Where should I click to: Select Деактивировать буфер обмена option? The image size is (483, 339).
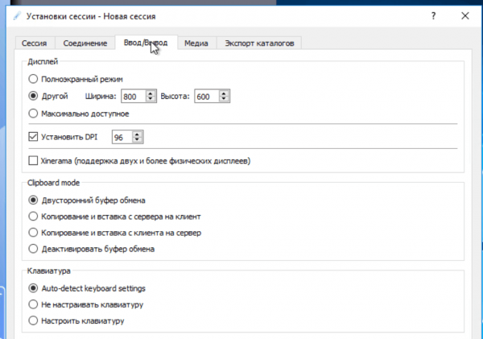33,249
